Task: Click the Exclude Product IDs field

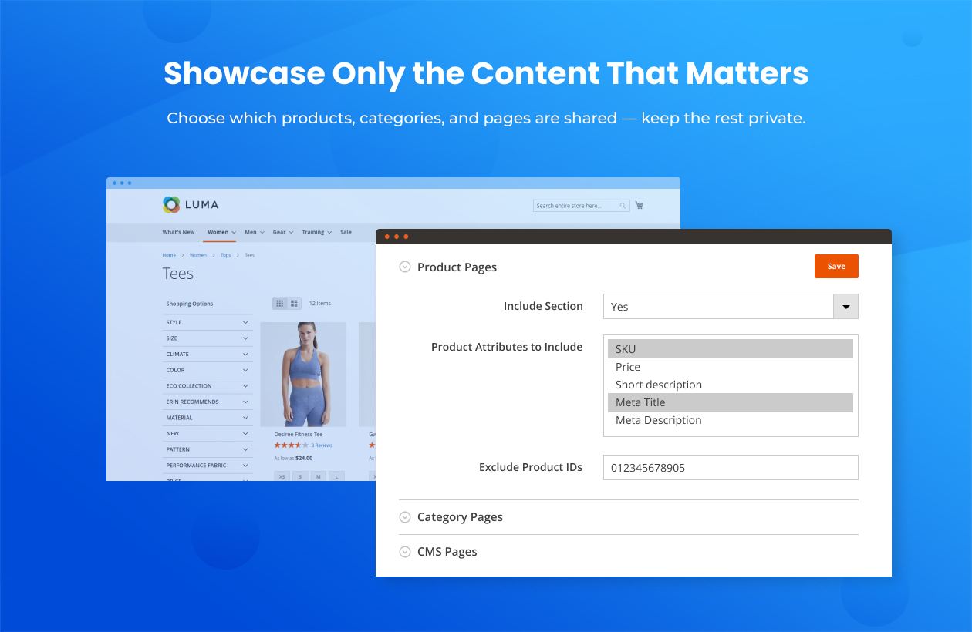Action: (730, 467)
